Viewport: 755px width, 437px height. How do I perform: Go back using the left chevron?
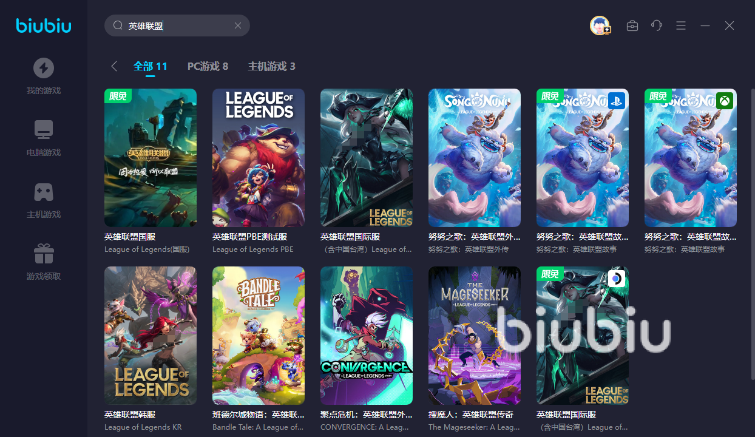113,66
